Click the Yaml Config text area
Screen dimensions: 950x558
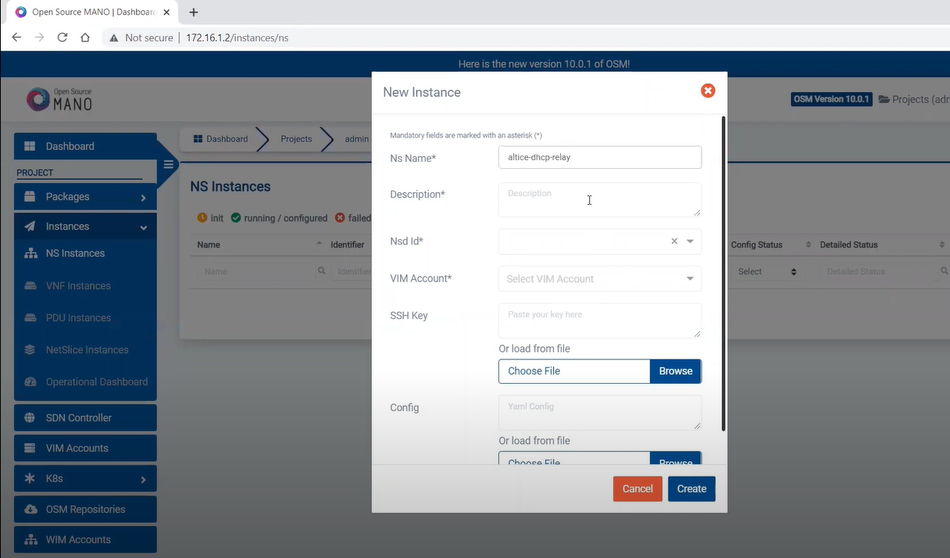point(600,413)
